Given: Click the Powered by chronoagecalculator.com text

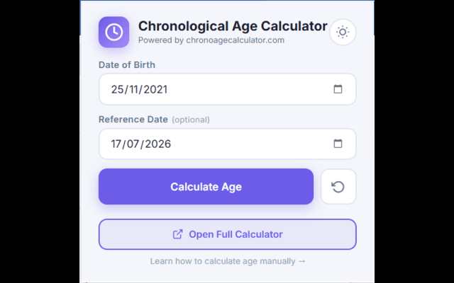Looking at the screenshot, I should point(211,40).
